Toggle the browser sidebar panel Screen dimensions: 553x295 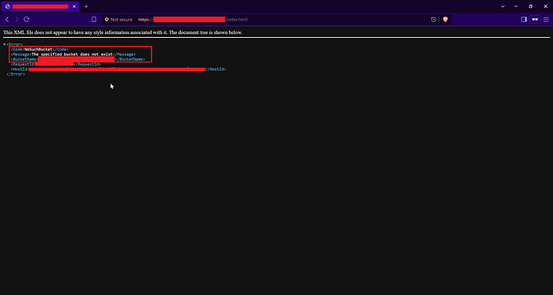point(524,20)
